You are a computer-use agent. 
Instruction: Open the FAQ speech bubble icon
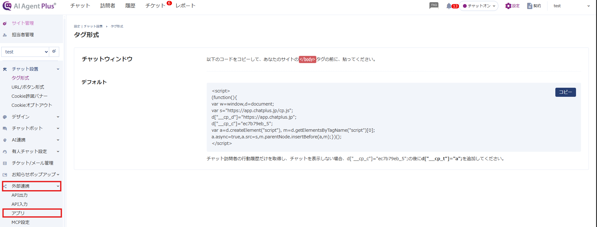[x=434, y=6]
